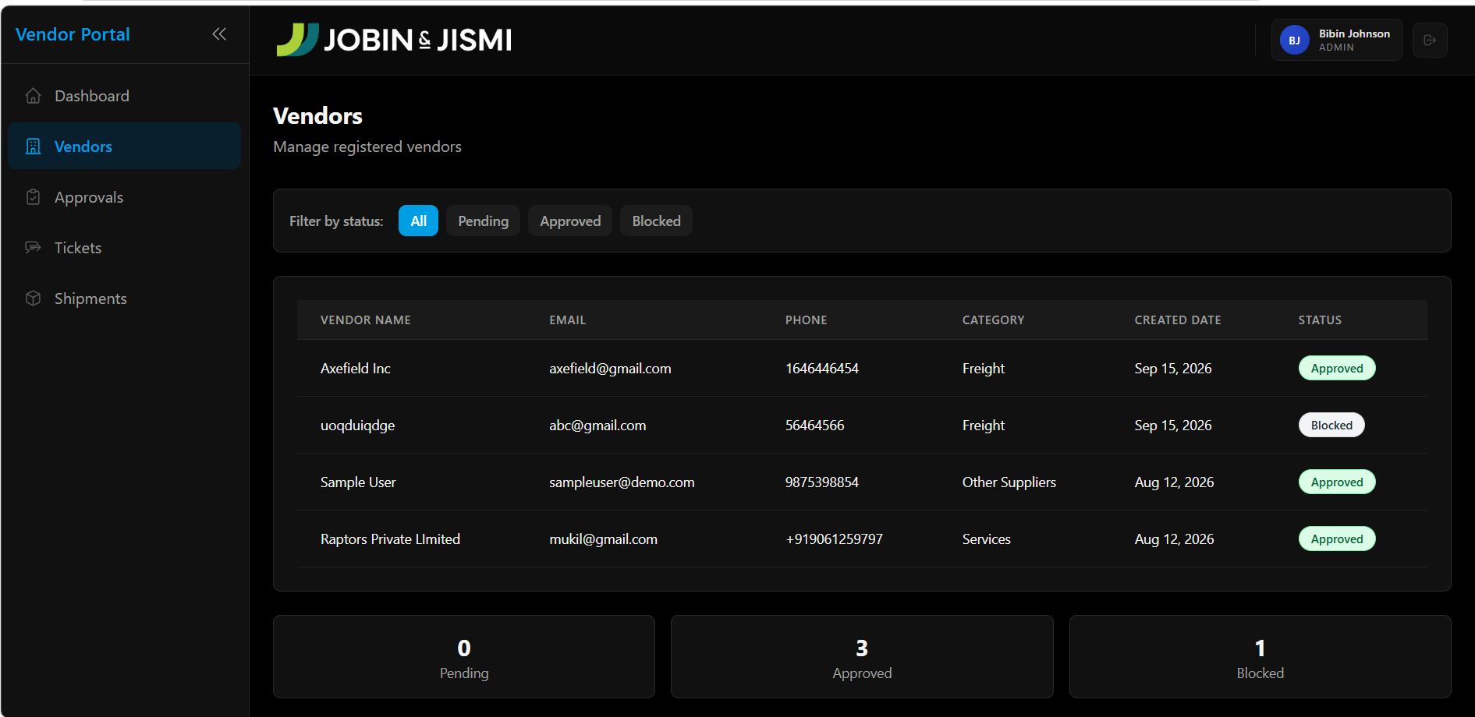Filter vendors by Approved status

[570, 221]
